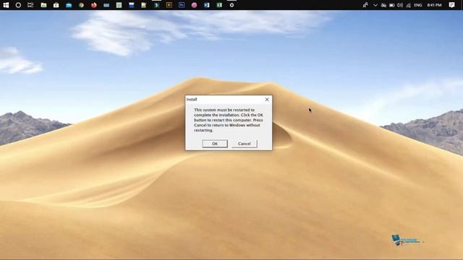The width and height of the screenshot is (463, 260).
Task: Launch Firefox from the taskbar
Action: (x=94, y=5)
